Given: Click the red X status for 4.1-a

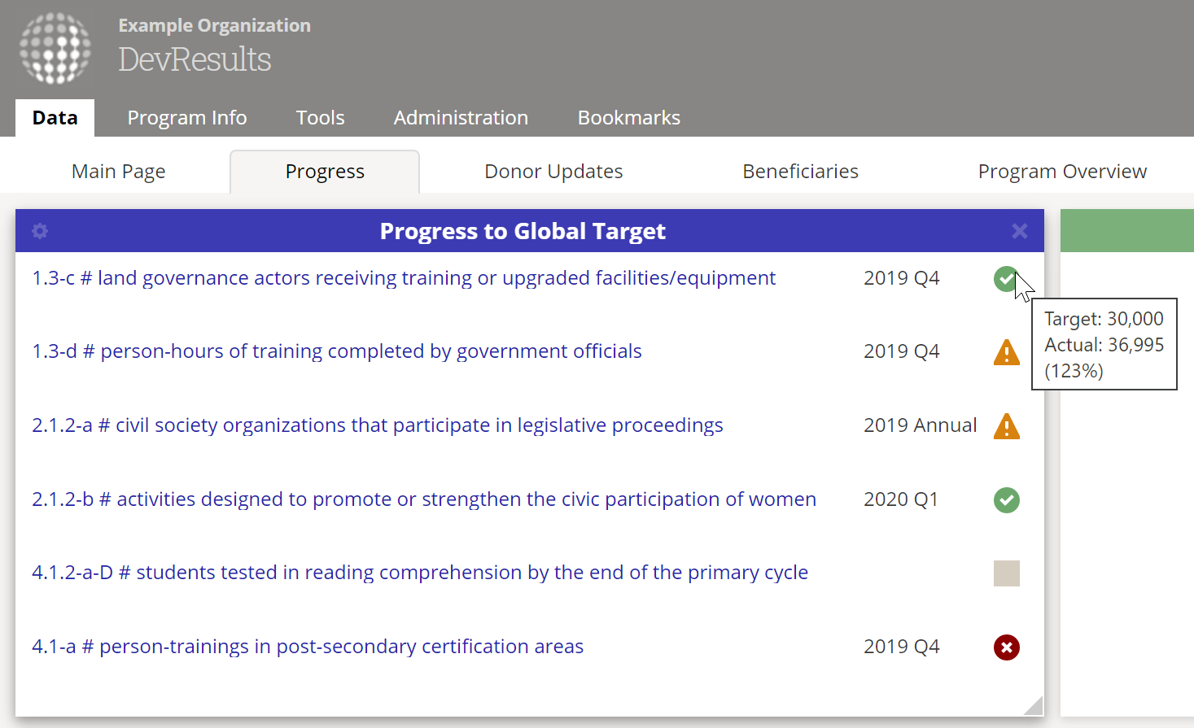Looking at the screenshot, I should pos(1006,647).
